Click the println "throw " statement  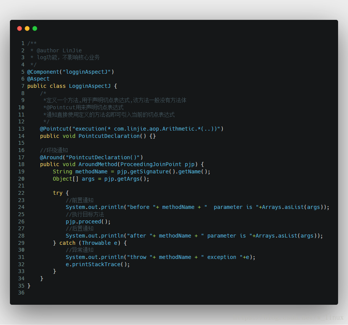[161, 257]
